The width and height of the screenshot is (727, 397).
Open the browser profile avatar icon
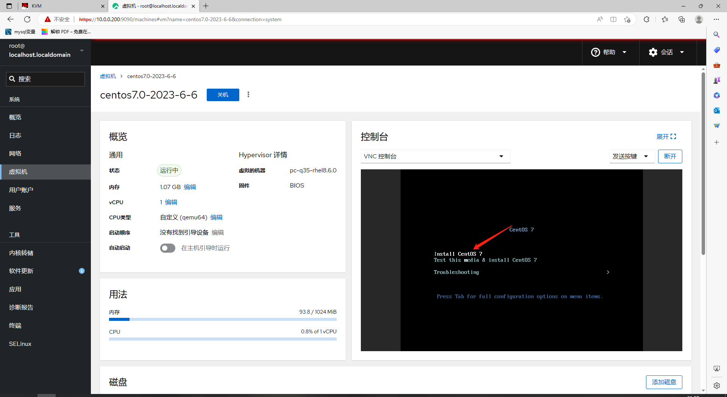[x=699, y=19]
